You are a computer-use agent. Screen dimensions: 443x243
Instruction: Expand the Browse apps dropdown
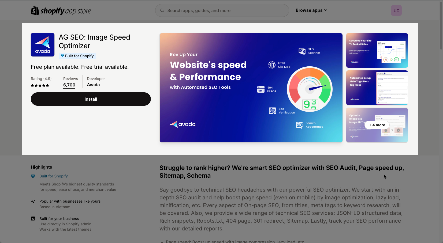click(311, 10)
